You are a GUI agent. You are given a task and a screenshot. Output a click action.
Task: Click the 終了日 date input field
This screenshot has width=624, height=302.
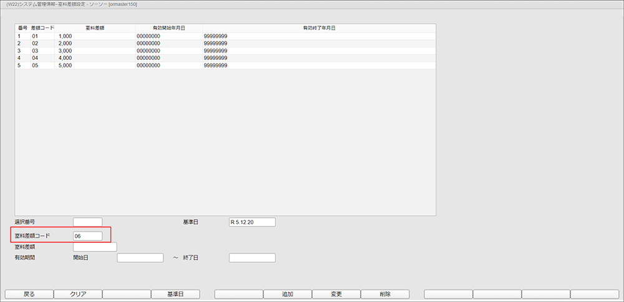pyautogui.click(x=252, y=258)
